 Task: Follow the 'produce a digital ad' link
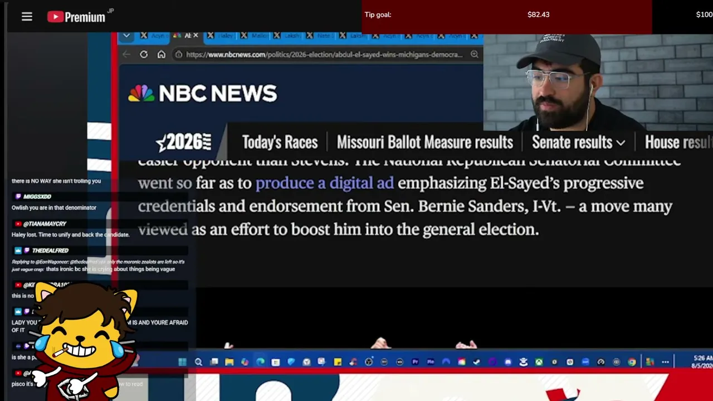[x=324, y=183]
